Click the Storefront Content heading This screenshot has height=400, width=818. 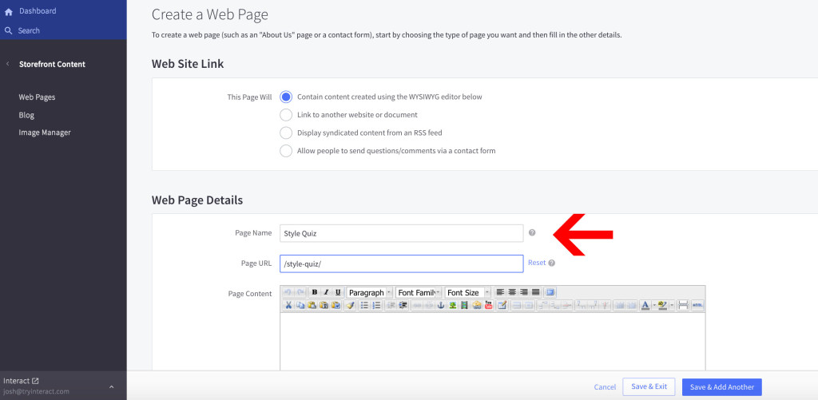[52, 64]
